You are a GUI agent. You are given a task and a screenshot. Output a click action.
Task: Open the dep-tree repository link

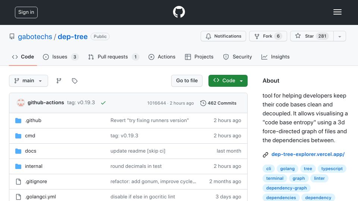(73, 36)
